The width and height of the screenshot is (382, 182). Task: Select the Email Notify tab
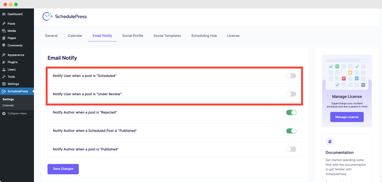click(x=102, y=36)
